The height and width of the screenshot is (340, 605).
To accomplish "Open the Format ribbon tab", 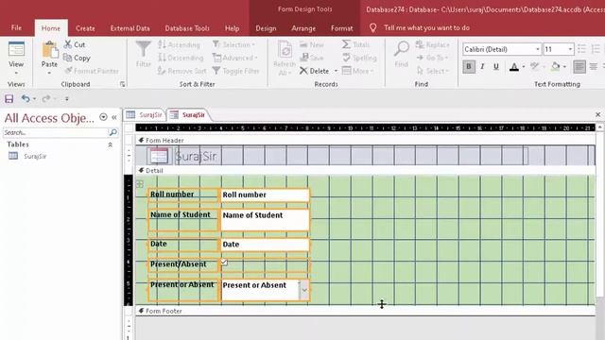I will tap(342, 28).
